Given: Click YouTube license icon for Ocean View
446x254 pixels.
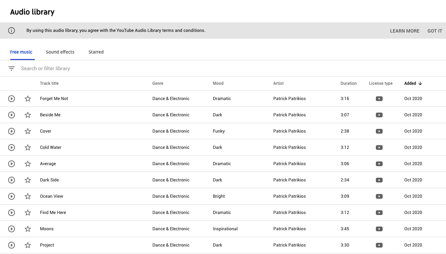Looking at the screenshot, I should pos(379,196).
